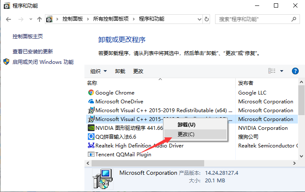This screenshot has height=192, width=305.
Task: Open 查看已安装的更新 link
Action: (33, 52)
